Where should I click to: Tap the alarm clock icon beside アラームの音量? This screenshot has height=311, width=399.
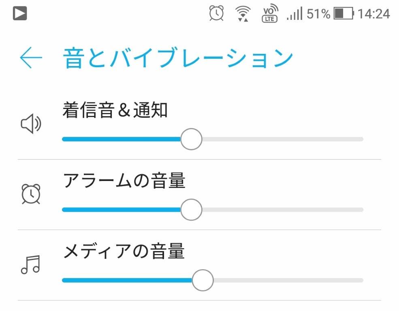(31, 194)
